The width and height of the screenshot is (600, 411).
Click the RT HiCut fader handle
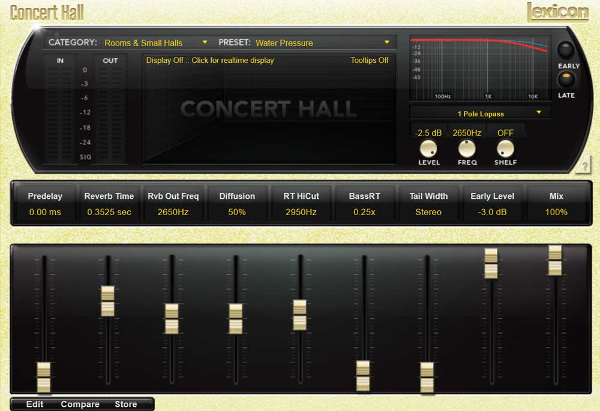[x=299, y=315]
